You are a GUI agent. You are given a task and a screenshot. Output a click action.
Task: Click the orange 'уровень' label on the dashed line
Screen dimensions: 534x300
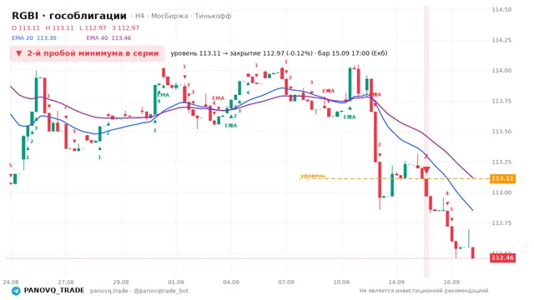(313, 176)
